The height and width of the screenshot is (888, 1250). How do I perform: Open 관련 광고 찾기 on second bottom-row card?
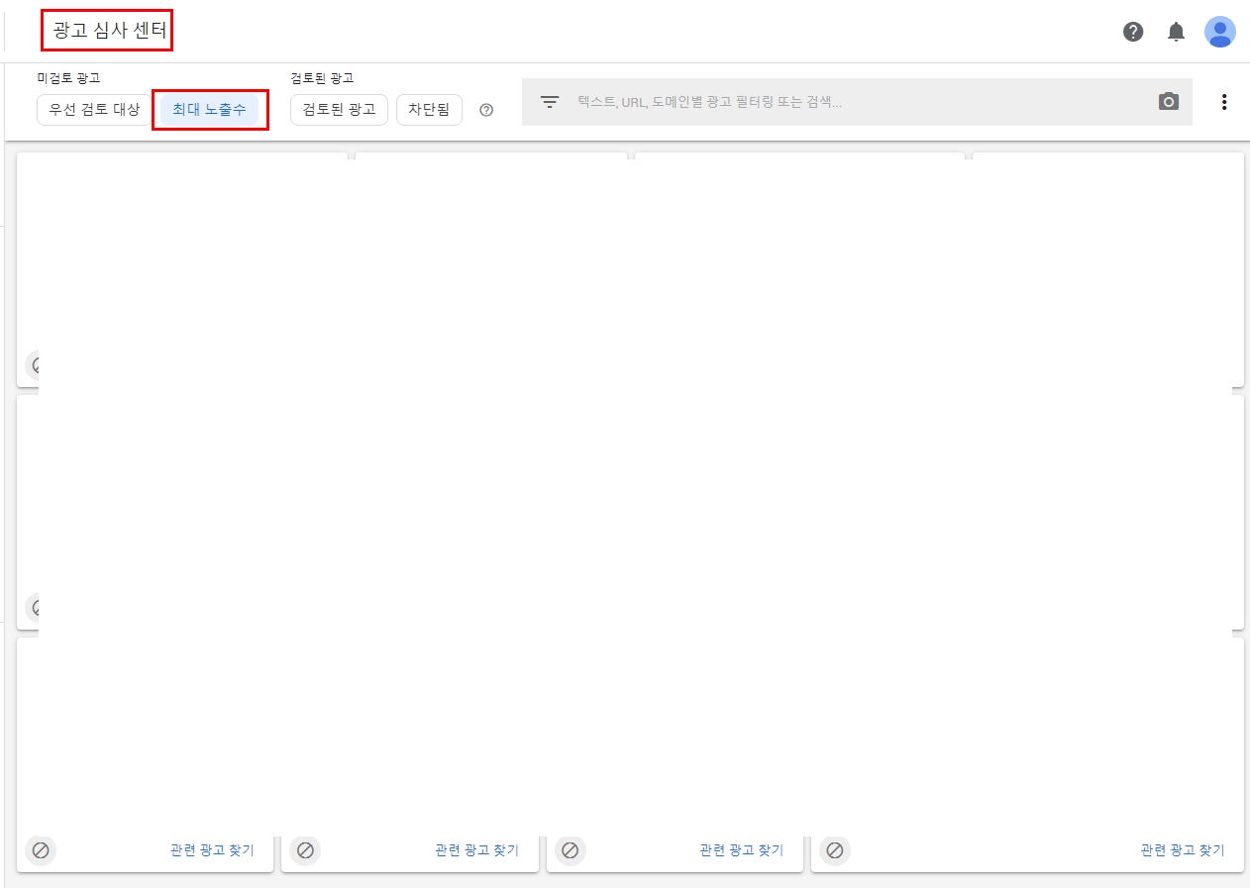(x=476, y=850)
